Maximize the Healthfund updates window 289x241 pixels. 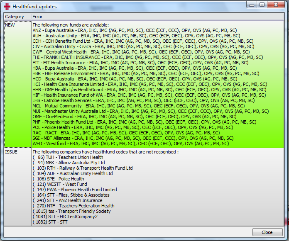pyautogui.click(x=262, y=5)
